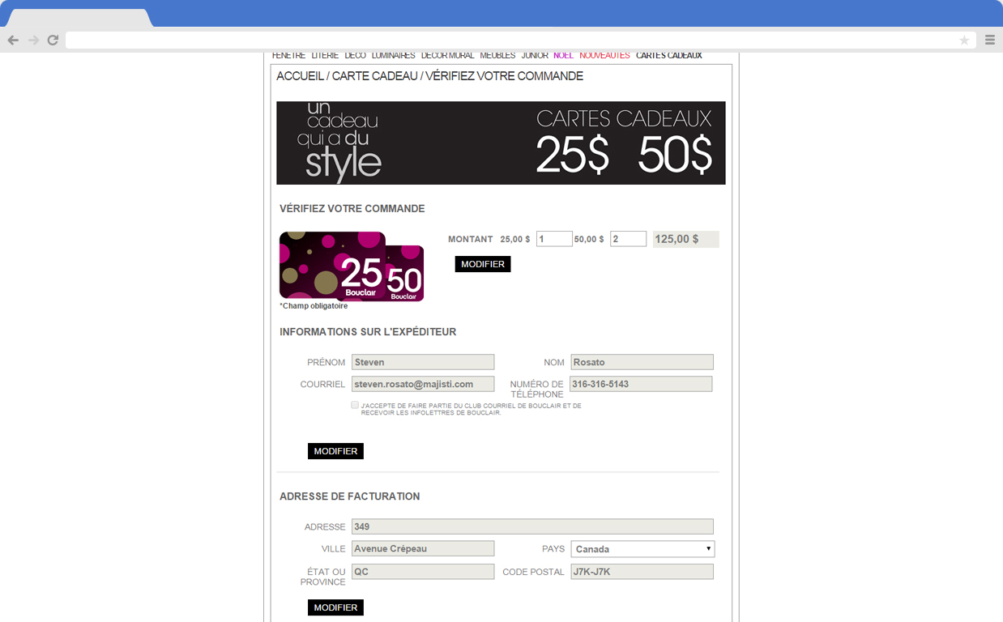Click MODIFIER next to the montant fields
Image resolution: width=1003 pixels, height=622 pixels.
tap(482, 263)
